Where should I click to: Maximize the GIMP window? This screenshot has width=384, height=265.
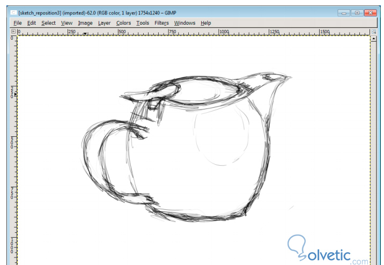click(x=357, y=13)
